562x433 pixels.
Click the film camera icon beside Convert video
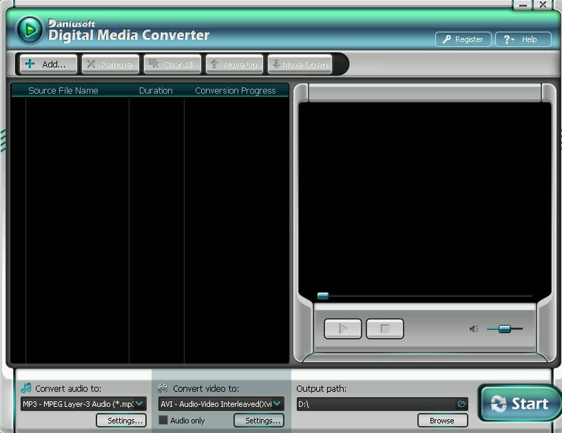163,388
